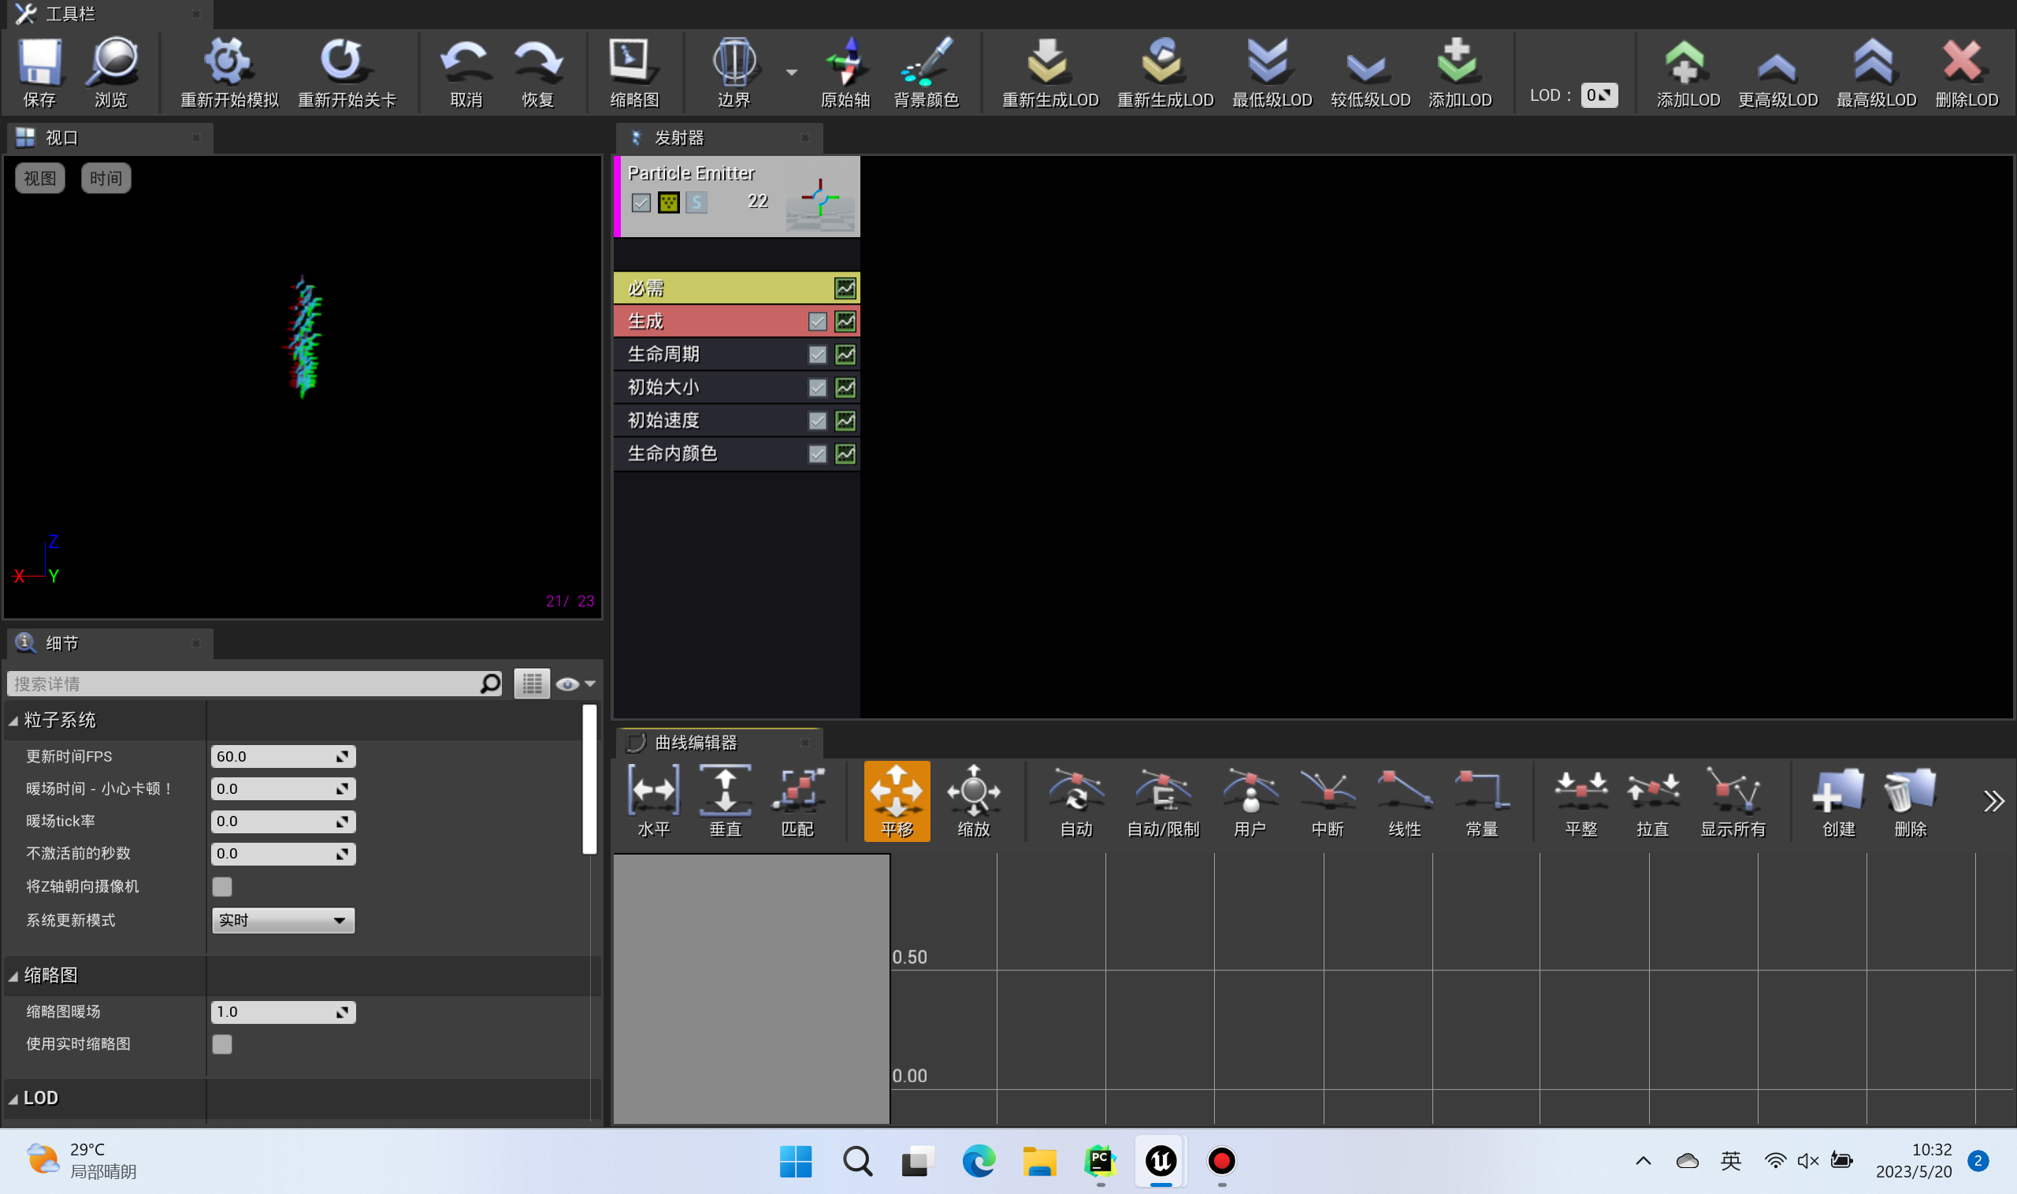Click the 水平 fit horizontal curve icon

652,800
